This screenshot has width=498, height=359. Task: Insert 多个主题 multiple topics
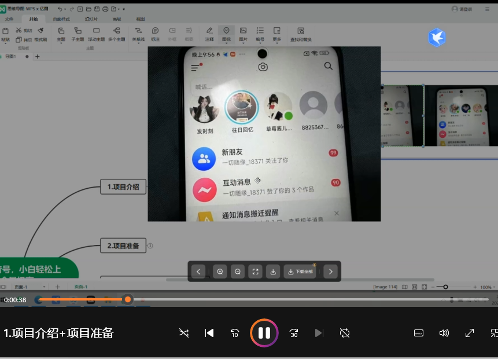[117, 35]
